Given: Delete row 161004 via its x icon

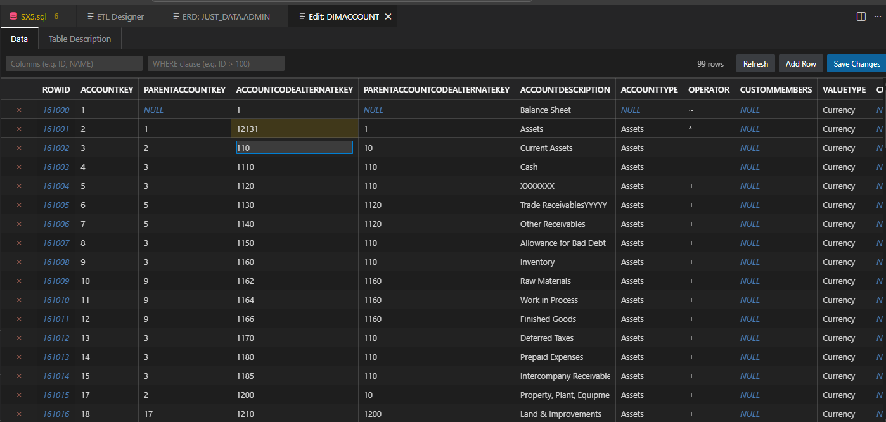Looking at the screenshot, I should pos(19,186).
